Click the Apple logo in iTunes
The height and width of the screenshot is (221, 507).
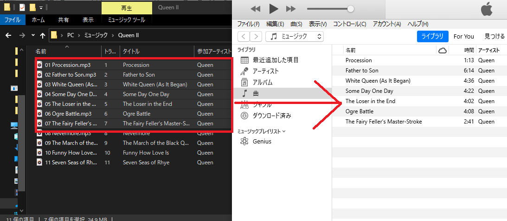click(x=487, y=10)
